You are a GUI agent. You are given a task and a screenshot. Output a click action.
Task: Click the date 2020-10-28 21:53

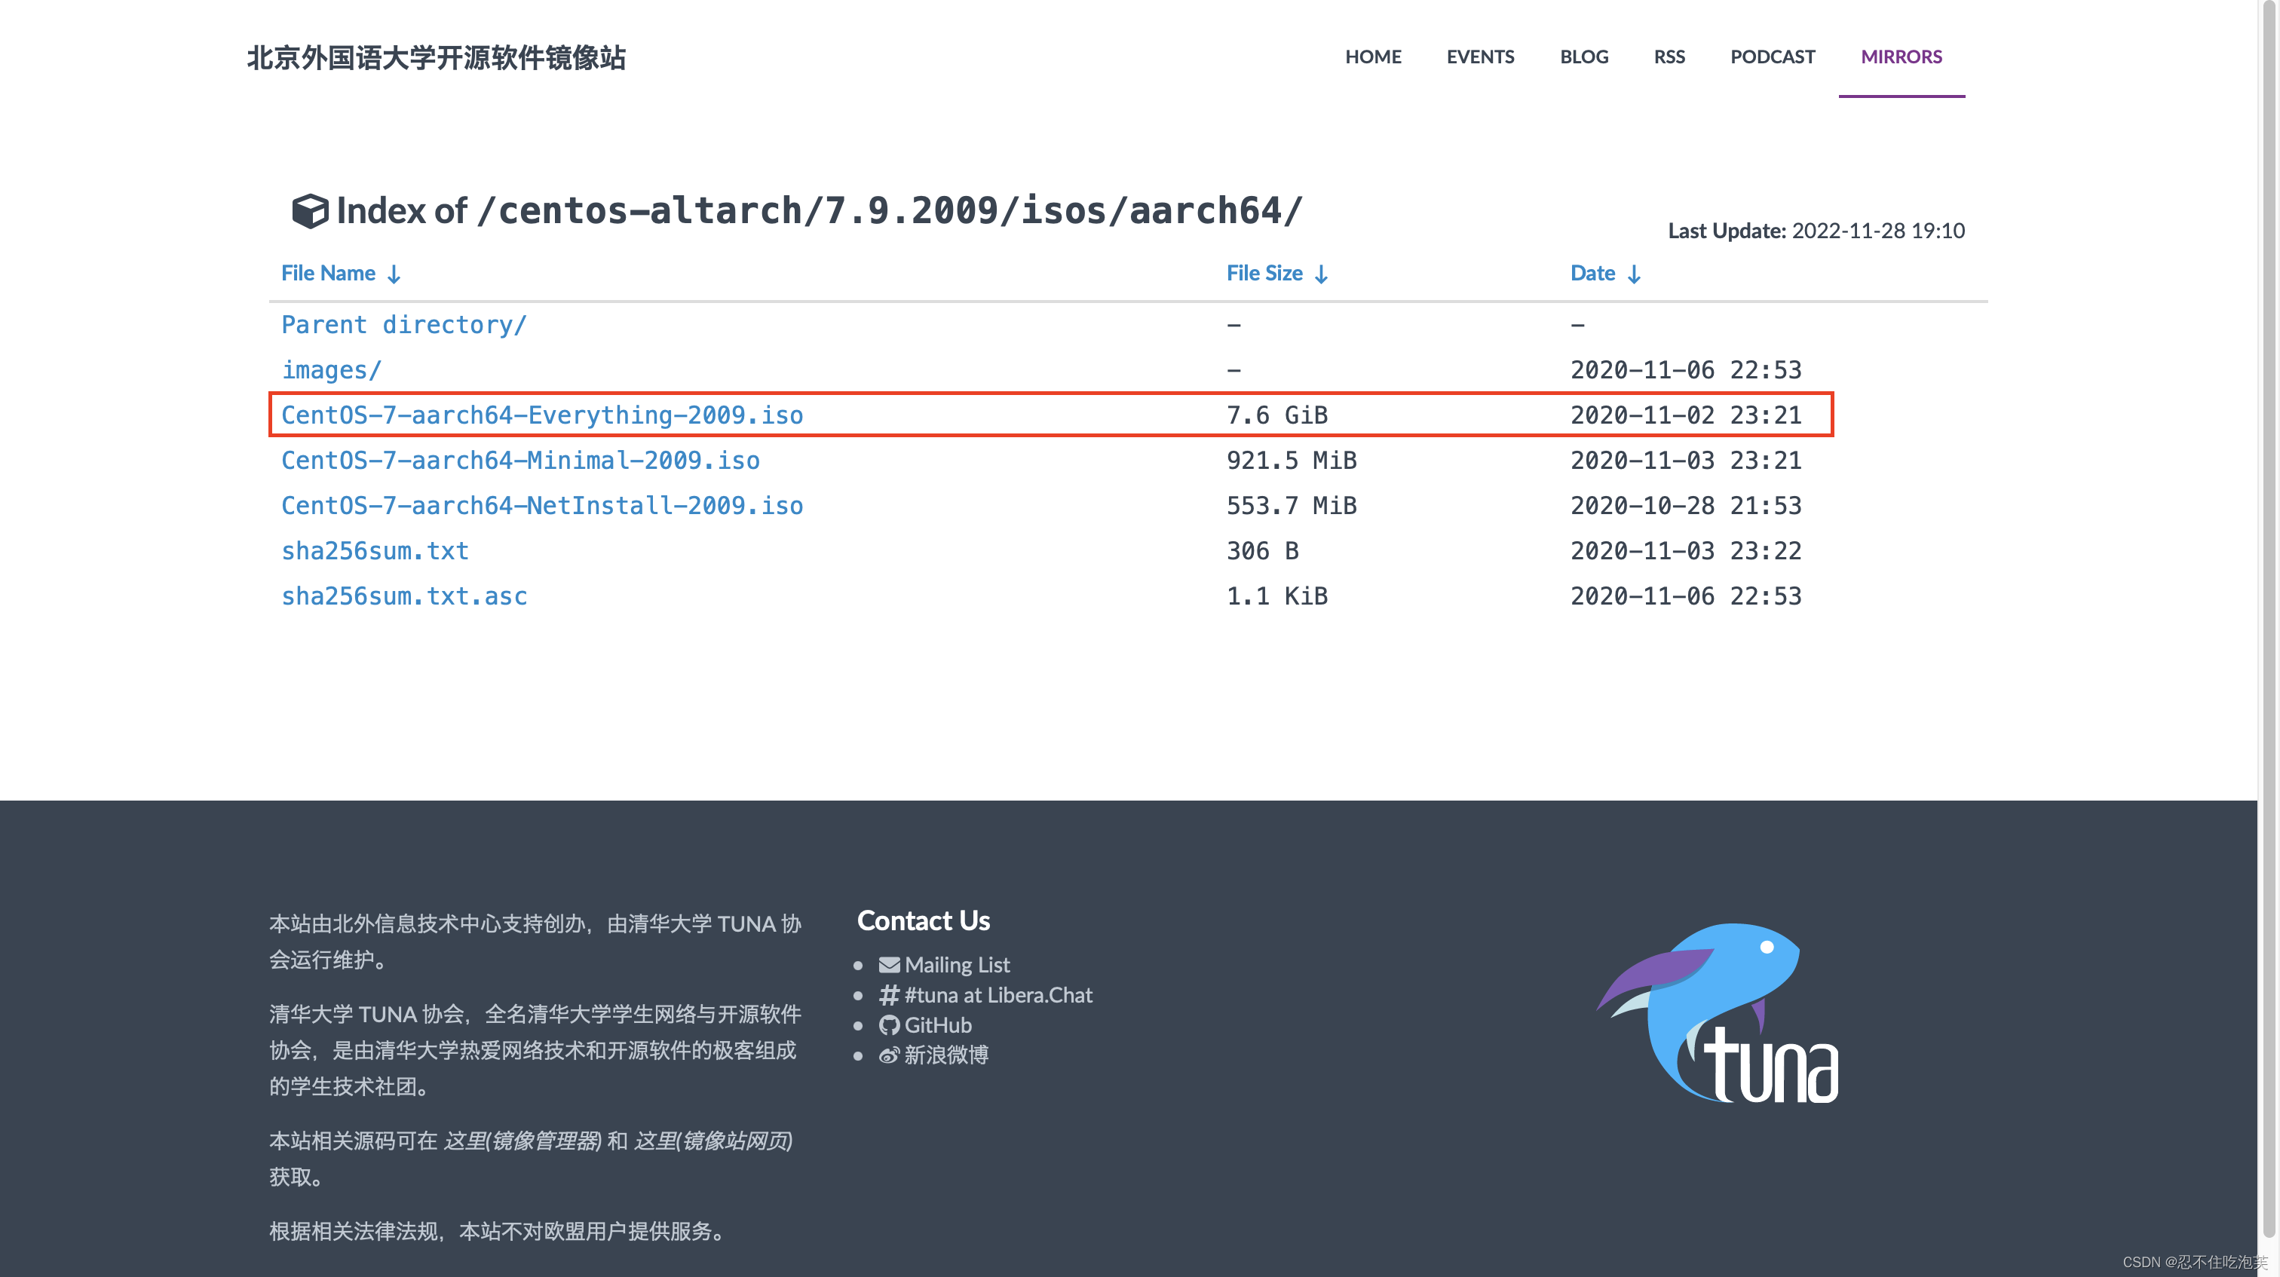coord(1685,505)
